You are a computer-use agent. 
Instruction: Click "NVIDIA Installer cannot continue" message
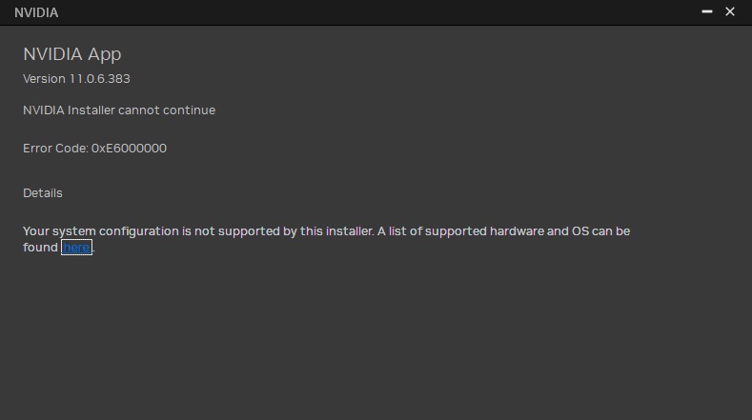[x=119, y=110]
